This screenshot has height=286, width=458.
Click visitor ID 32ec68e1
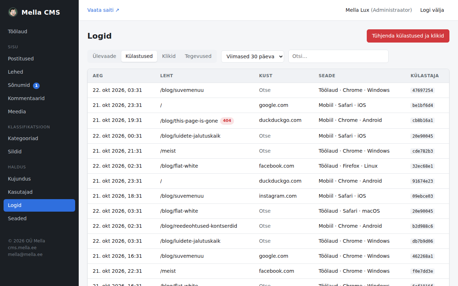423,166
